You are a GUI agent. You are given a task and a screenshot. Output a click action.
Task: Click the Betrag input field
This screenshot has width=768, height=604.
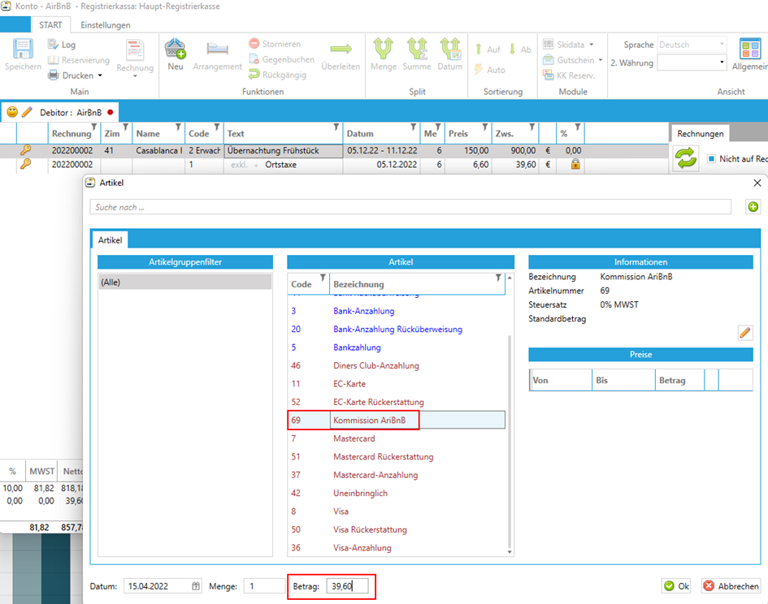347,586
